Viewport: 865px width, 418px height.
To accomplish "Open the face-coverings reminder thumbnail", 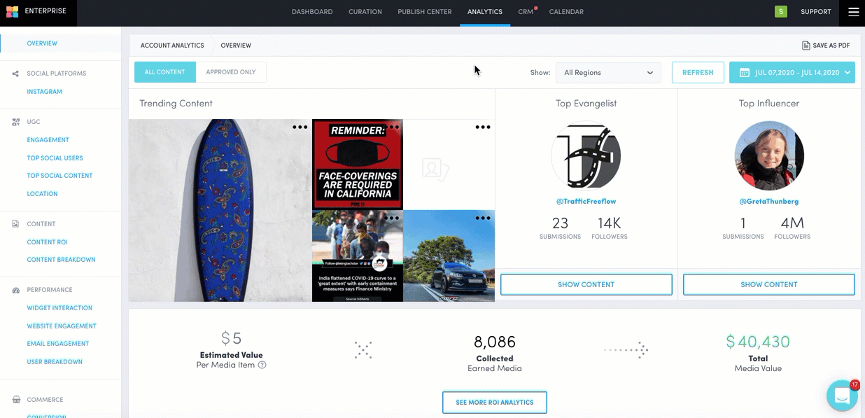I will click(358, 165).
